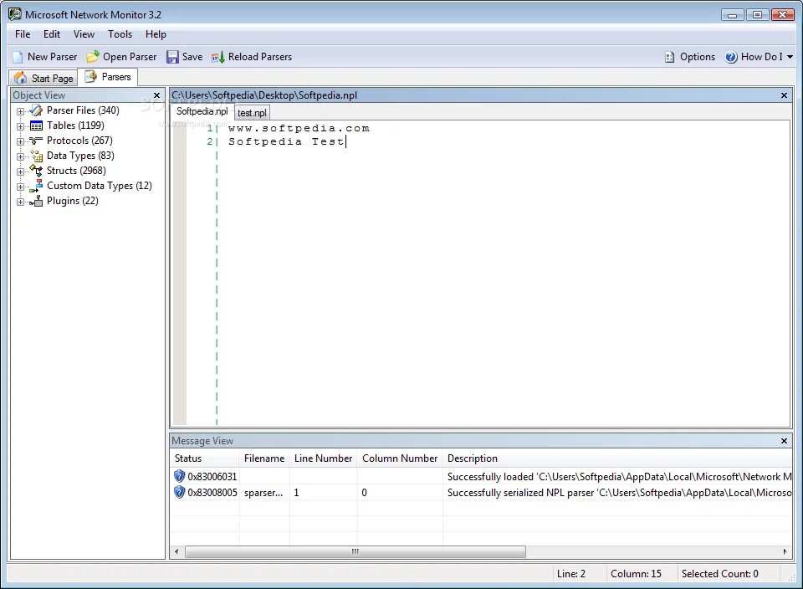
Task: Click the 'Successfully serialized NPL parser' description
Action: click(x=619, y=493)
